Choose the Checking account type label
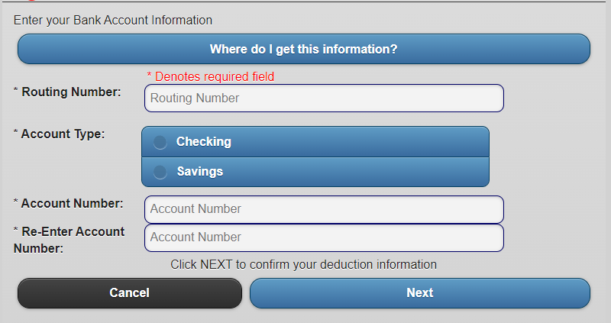This screenshot has width=611, height=323. (203, 142)
